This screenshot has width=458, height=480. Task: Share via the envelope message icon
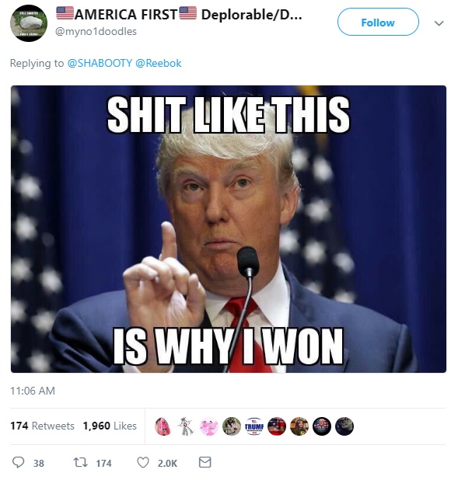point(205,462)
